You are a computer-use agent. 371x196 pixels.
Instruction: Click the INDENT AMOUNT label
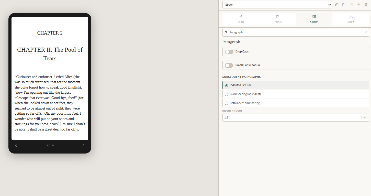point(232,111)
